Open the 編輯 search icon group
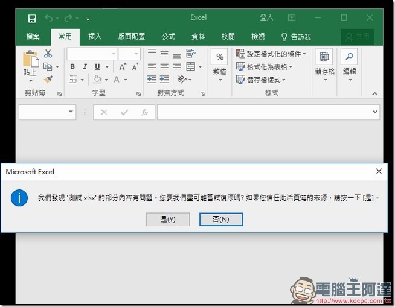 349,57
